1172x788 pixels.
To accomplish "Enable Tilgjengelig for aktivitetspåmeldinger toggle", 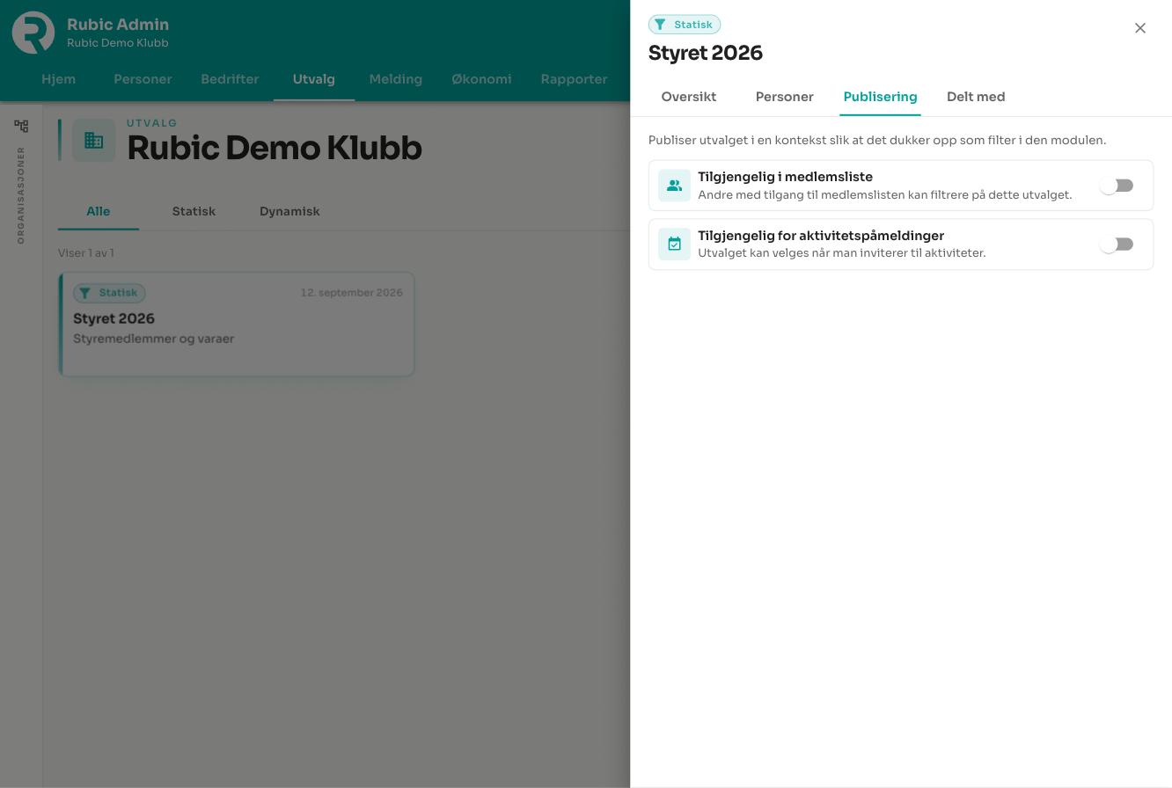I will 1117,244.
